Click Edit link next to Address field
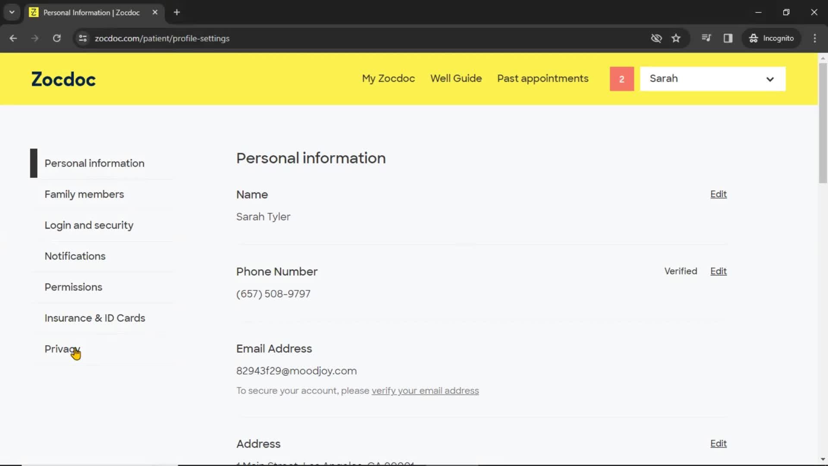The width and height of the screenshot is (828, 466). [718, 443]
